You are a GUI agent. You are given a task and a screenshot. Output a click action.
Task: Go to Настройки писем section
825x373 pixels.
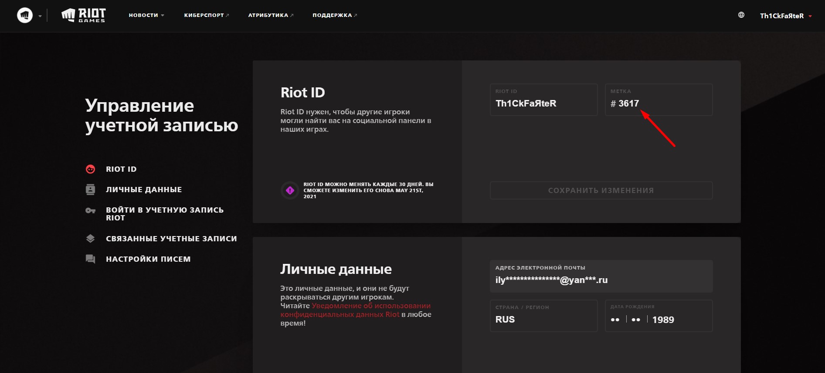tap(148, 259)
